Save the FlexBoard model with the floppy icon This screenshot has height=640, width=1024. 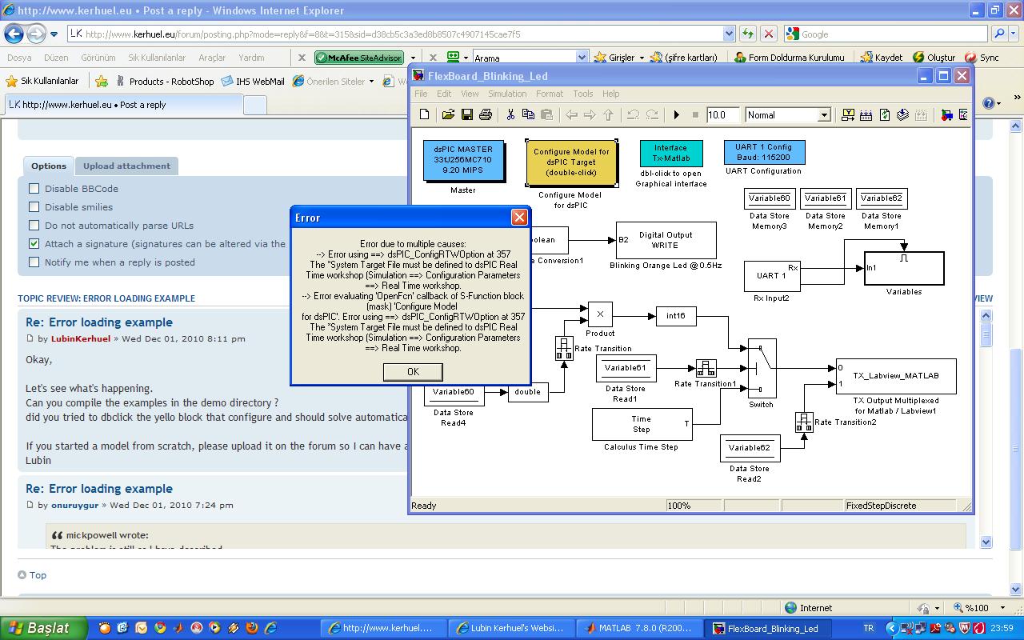tap(466, 115)
